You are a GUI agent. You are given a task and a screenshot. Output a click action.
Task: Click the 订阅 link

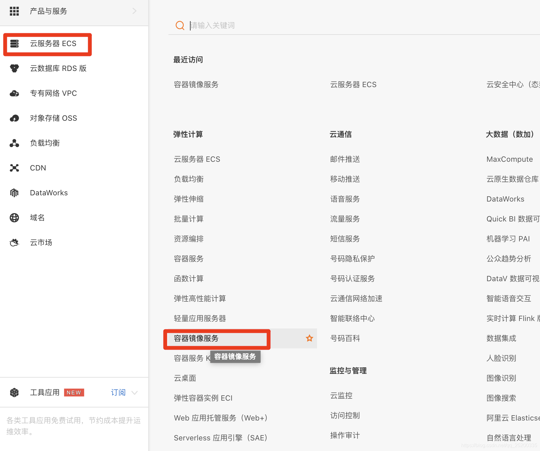point(118,393)
